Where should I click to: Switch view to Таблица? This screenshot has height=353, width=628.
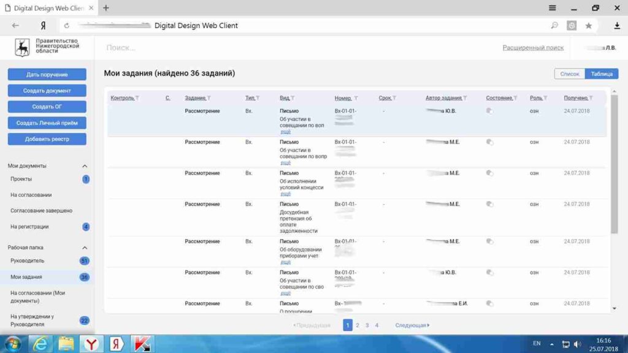(602, 74)
